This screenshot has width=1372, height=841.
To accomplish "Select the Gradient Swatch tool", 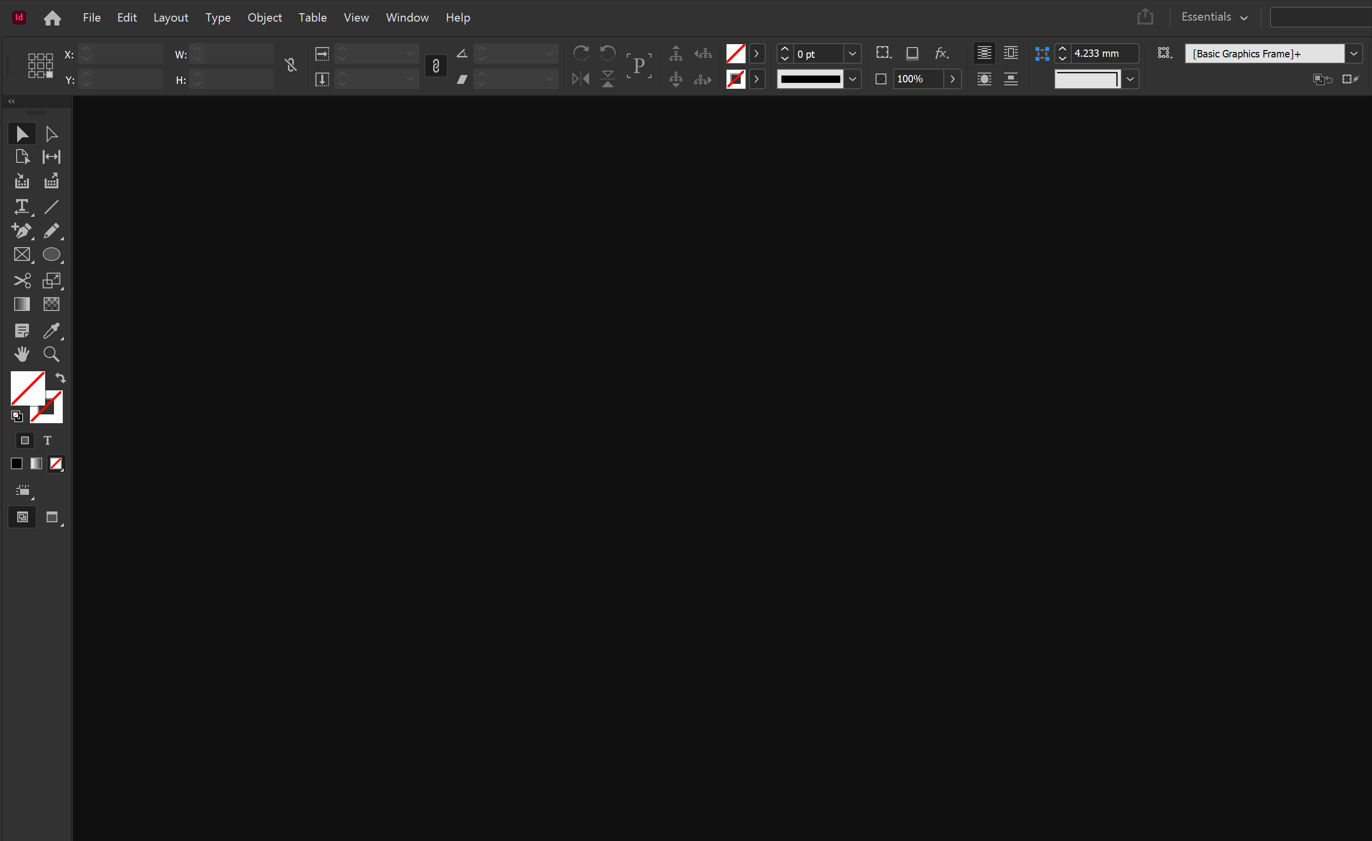I will (22, 304).
